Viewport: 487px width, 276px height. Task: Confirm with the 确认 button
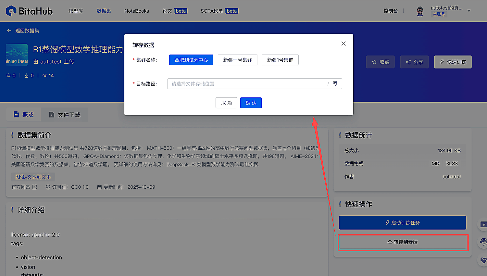(251, 103)
